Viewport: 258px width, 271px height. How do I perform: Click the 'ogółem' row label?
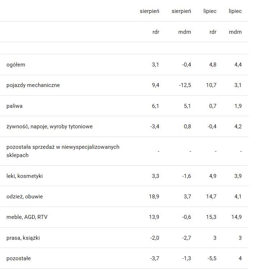click(x=16, y=65)
